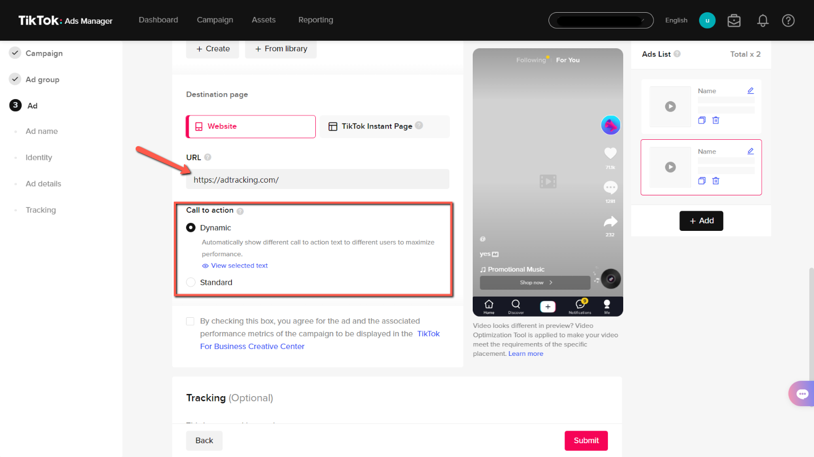The width and height of the screenshot is (814, 457).
Task: Open the account selector dropdown
Action: (601, 21)
